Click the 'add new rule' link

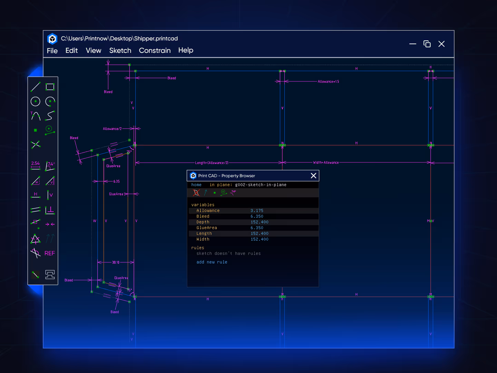tap(212, 262)
